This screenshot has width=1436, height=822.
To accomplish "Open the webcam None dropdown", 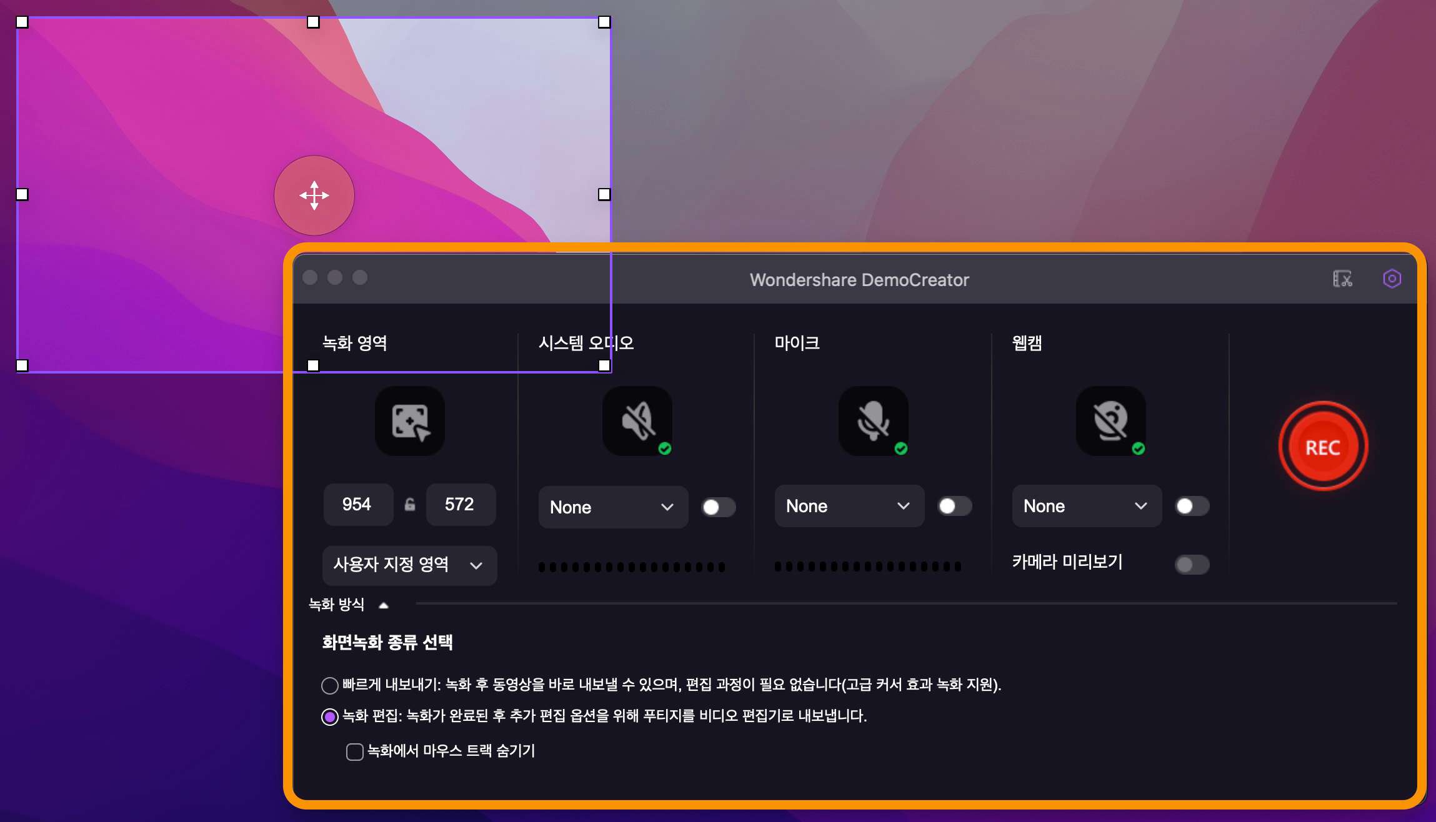I will [x=1087, y=506].
